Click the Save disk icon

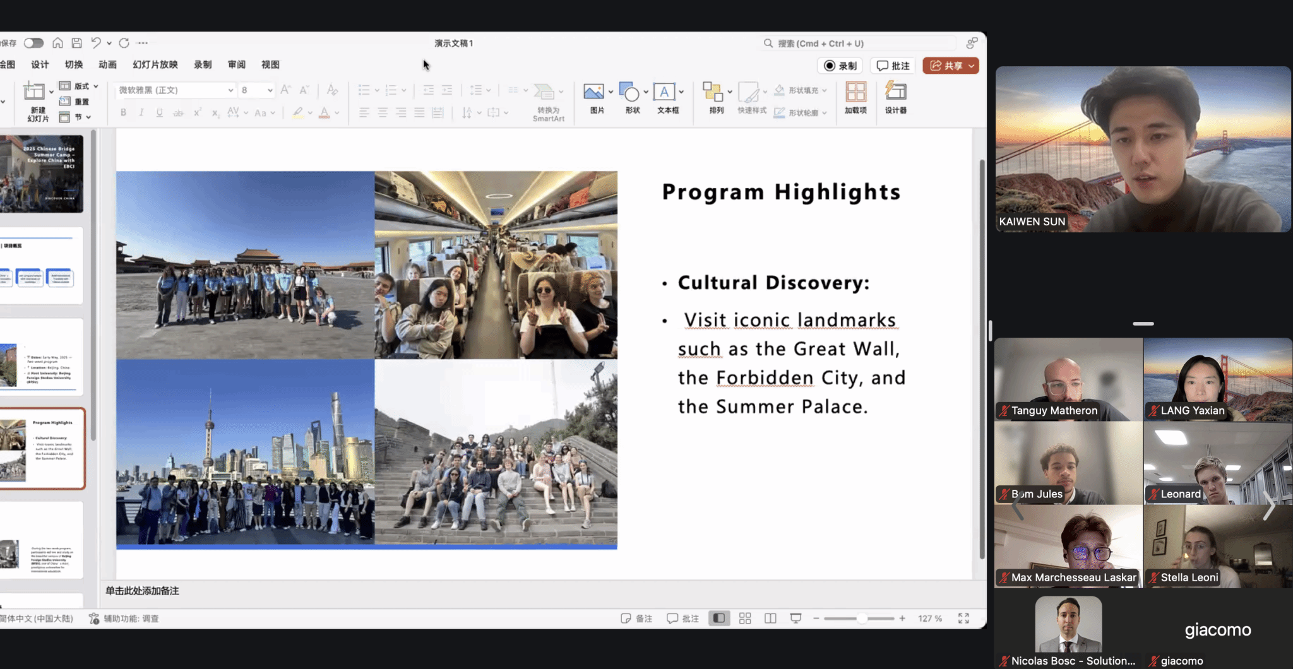(x=76, y=43)
